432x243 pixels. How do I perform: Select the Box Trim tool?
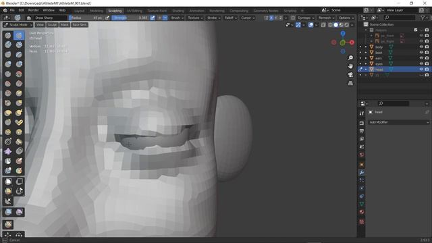(19, 191)
